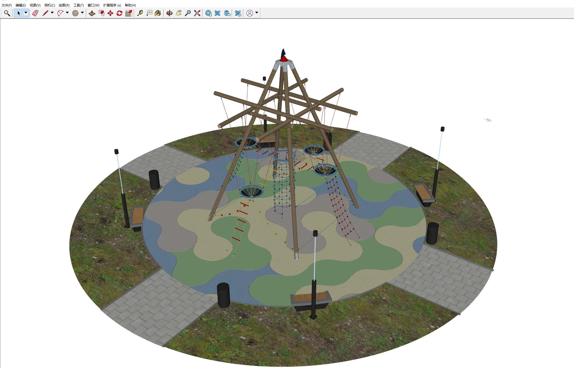The width and height of the screenshot is (574, 368).
Task: Open the 3D Warehouse icon
Action: (x=208, y=13)
